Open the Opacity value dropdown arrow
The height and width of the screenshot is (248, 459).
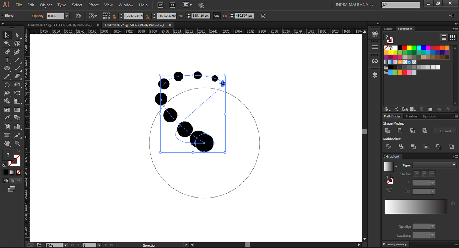click(x=67, y=16)
